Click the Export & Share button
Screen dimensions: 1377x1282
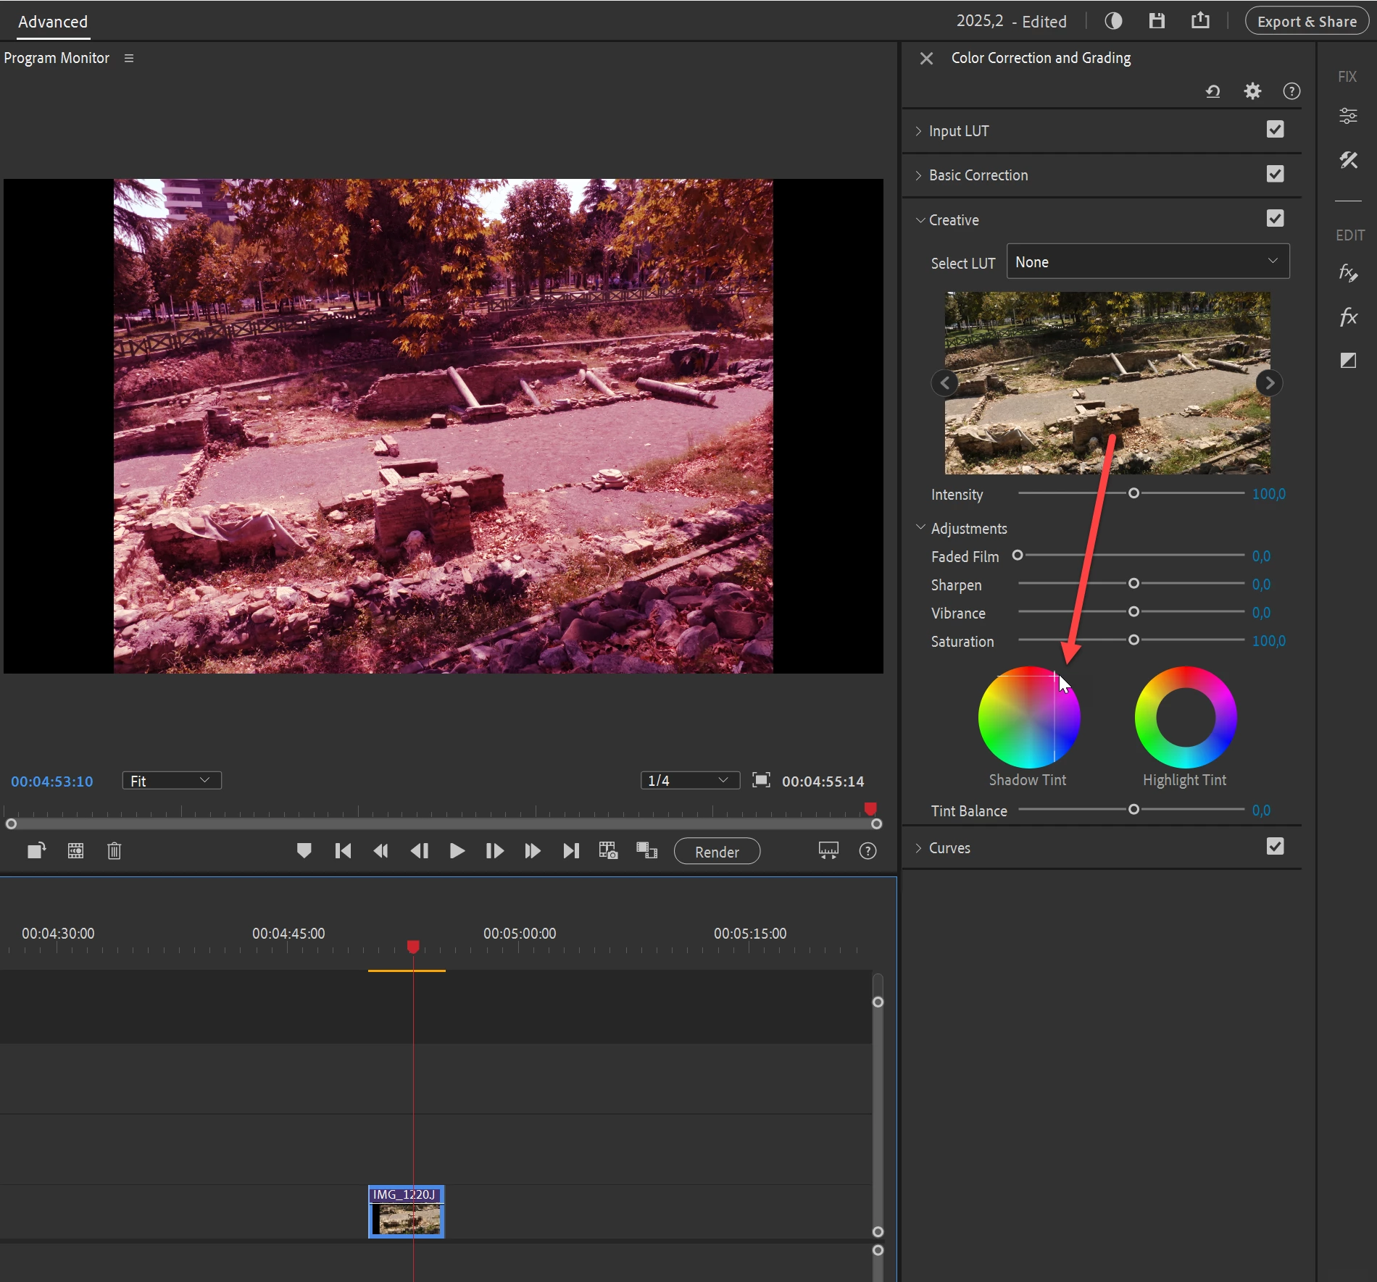click(1306, 21)
